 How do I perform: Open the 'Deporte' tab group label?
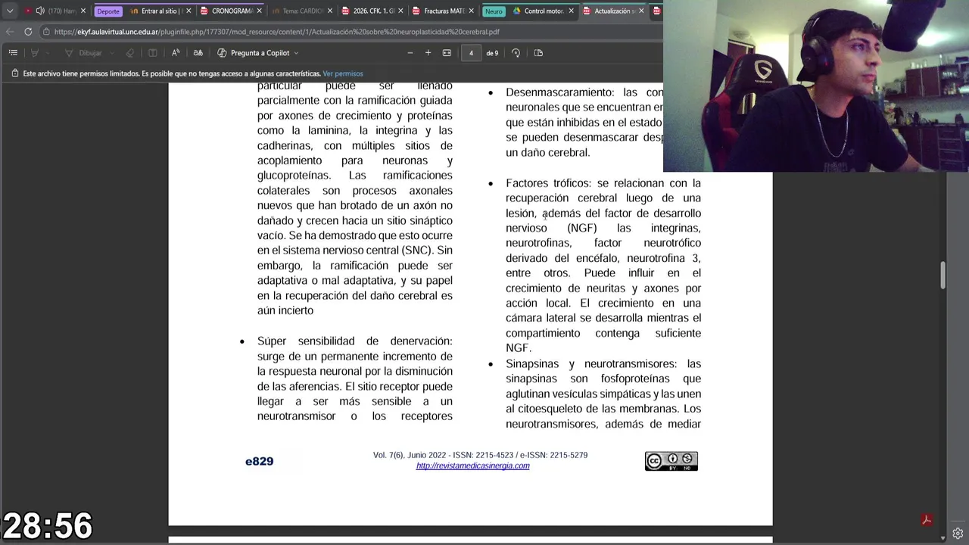(108, 11)
